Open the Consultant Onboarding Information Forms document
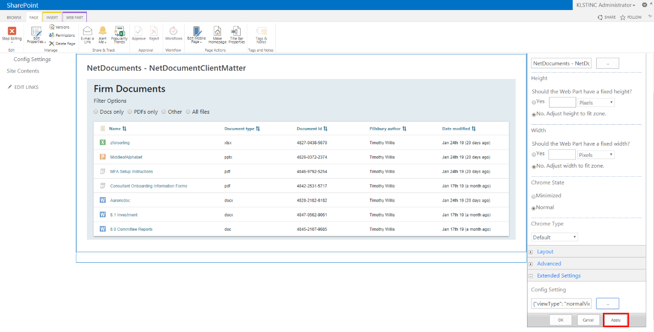 click(x=148, y=186)
